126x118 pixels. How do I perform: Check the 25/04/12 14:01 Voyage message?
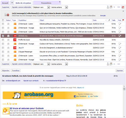click(x=3, y=44)
